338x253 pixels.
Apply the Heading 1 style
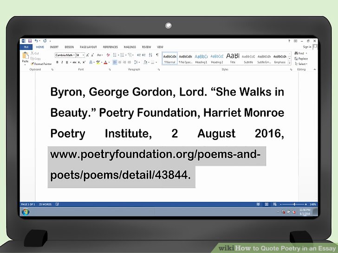point(201,58)
